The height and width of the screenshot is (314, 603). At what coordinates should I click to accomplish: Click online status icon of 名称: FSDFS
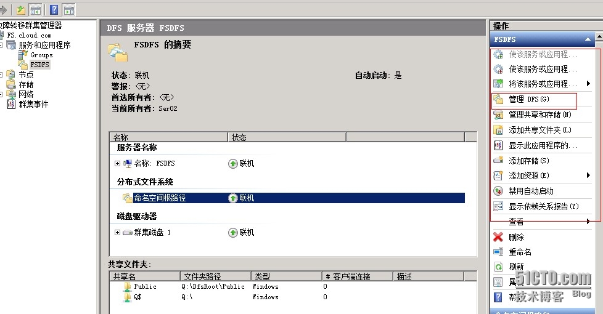(x=232, y=164)
